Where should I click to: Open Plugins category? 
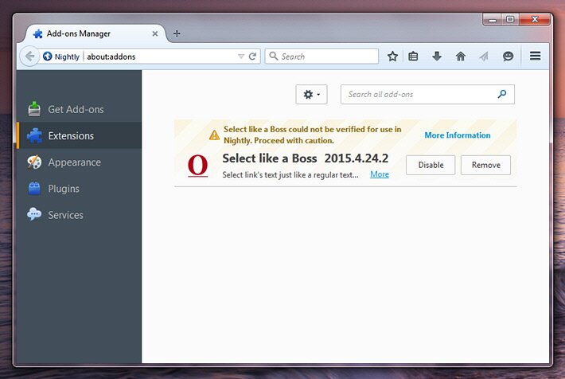coord(79,189)
